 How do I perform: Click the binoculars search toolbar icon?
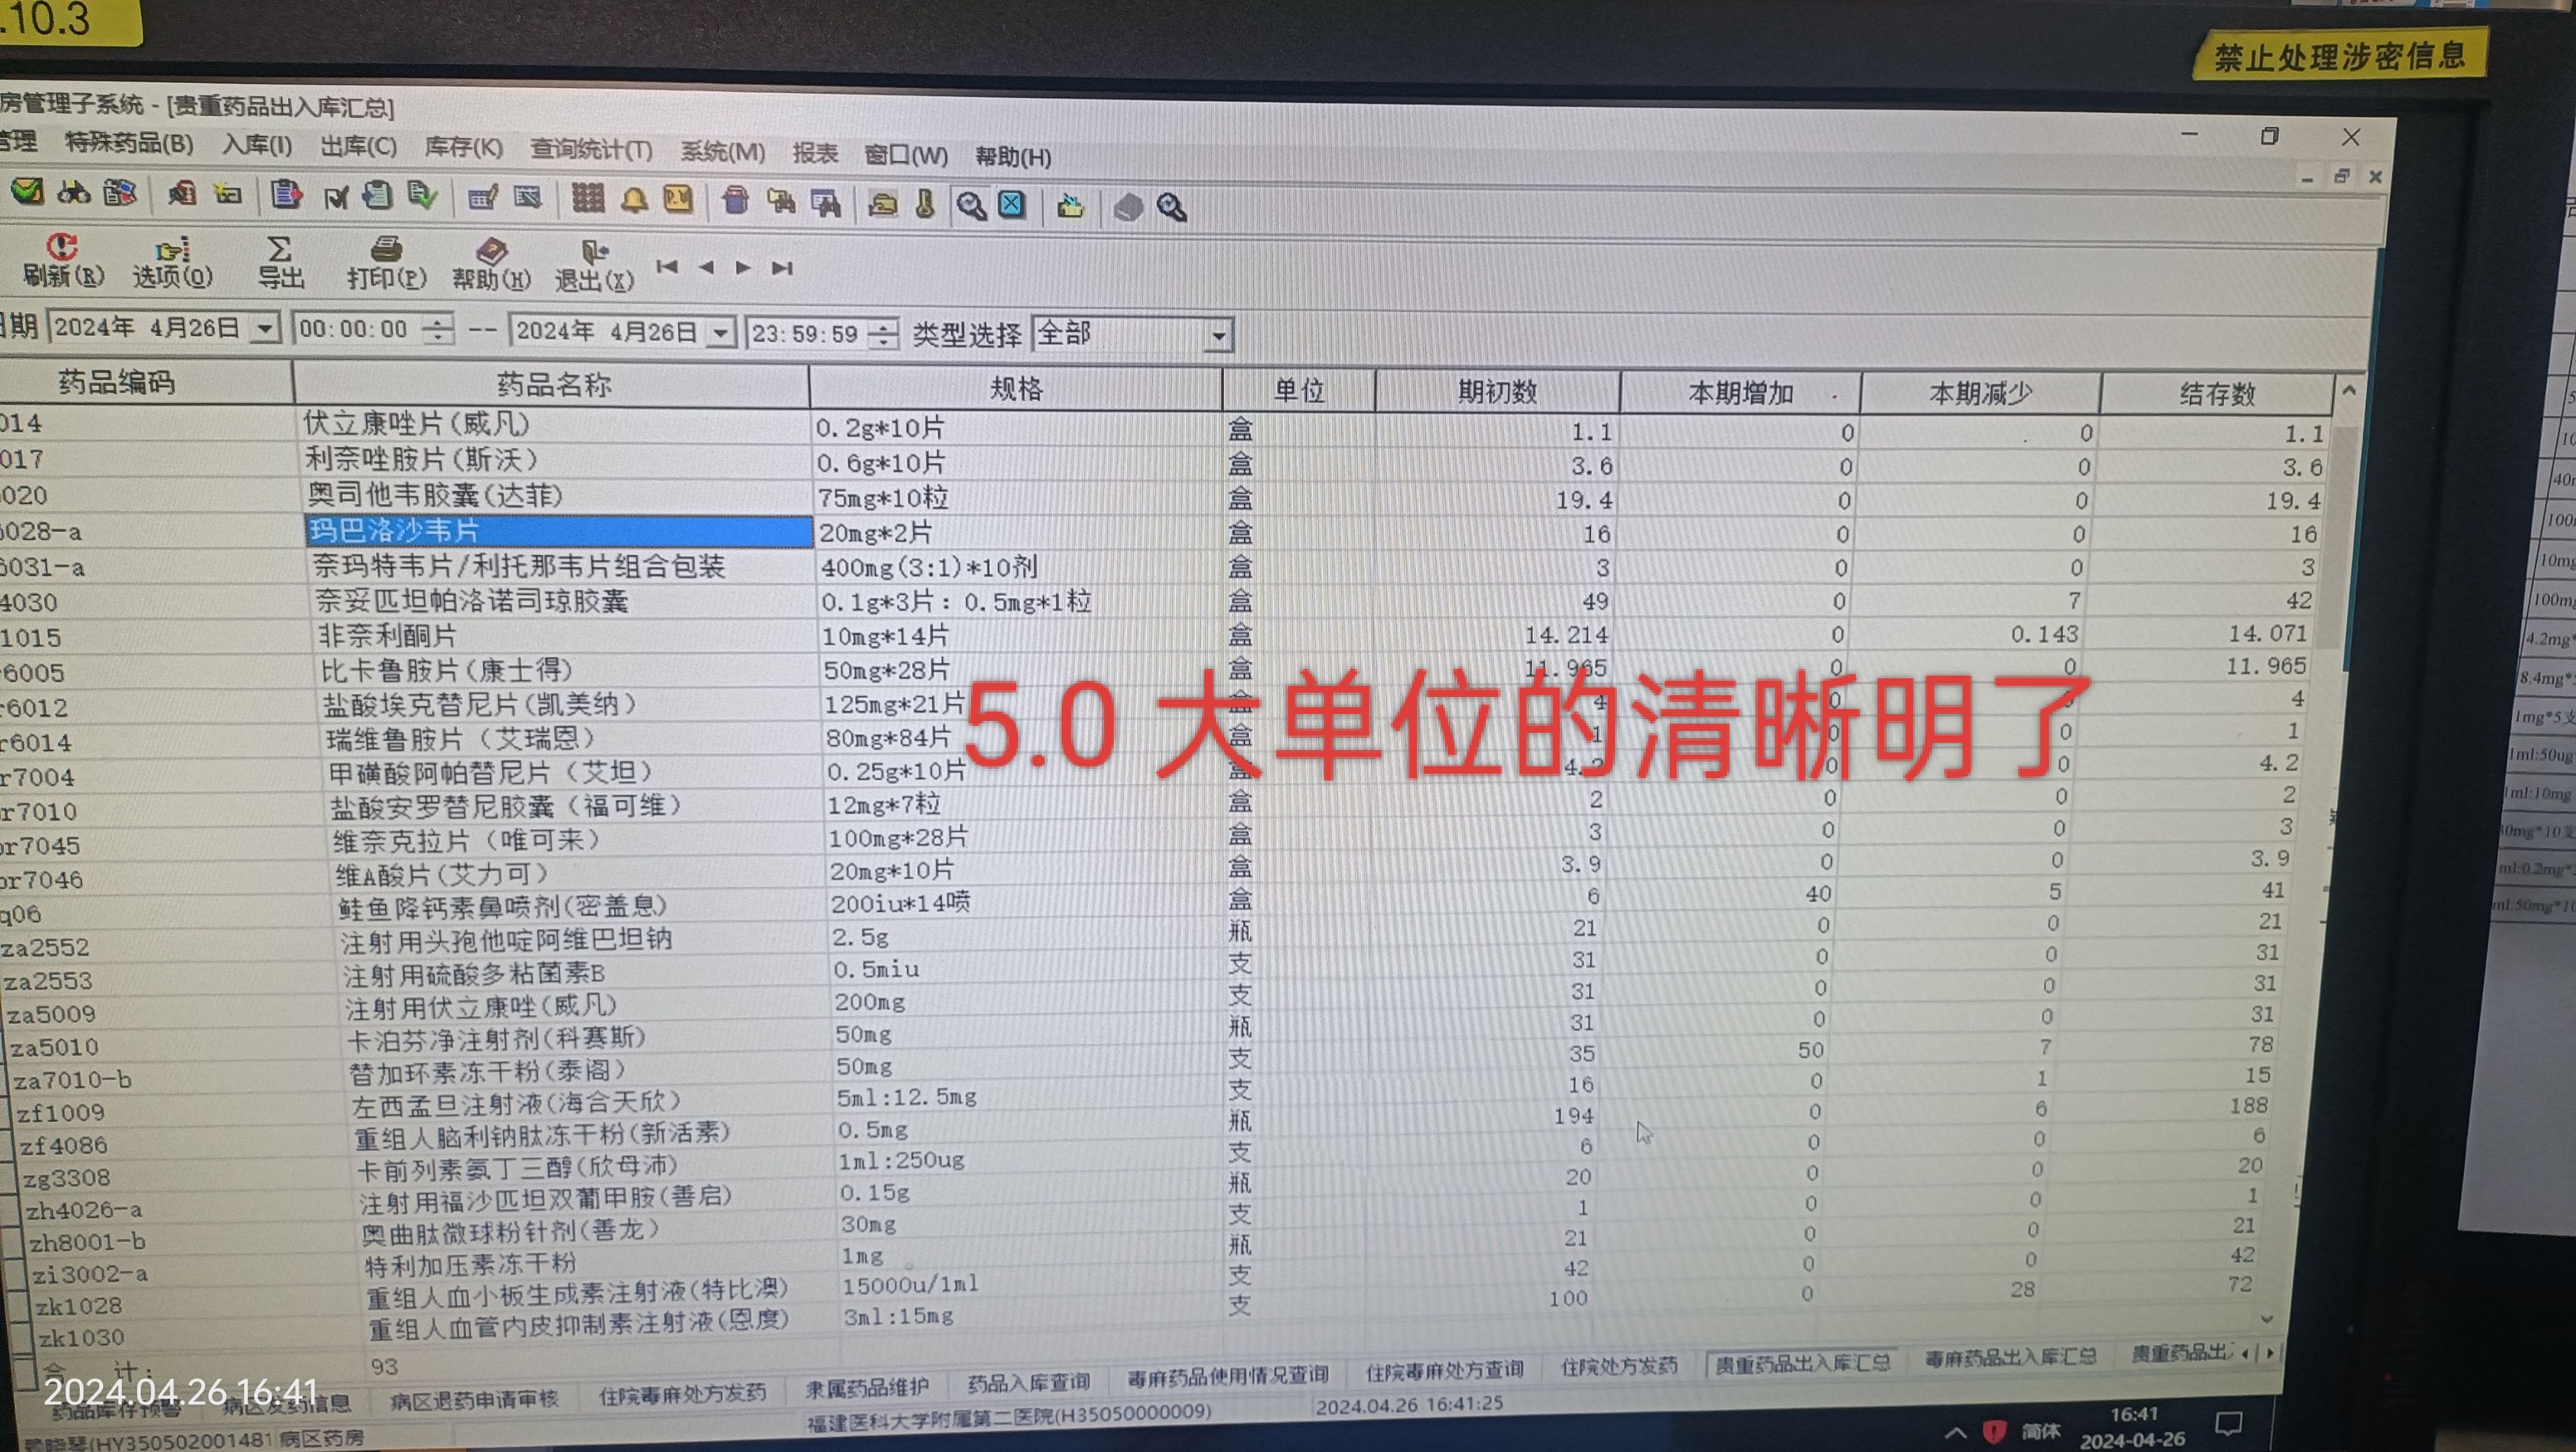coord(73,192)
